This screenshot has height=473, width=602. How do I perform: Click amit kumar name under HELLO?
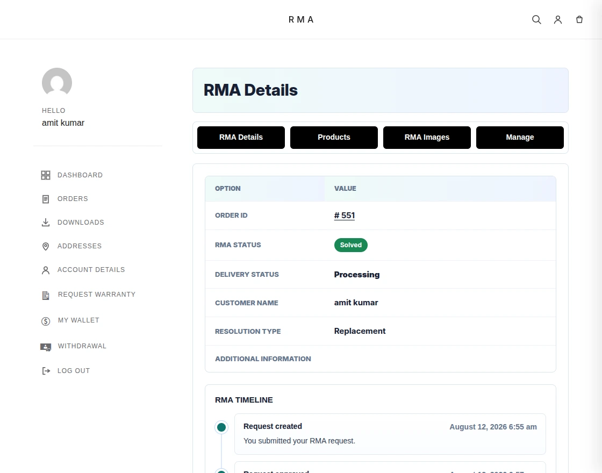pos(63,123)
